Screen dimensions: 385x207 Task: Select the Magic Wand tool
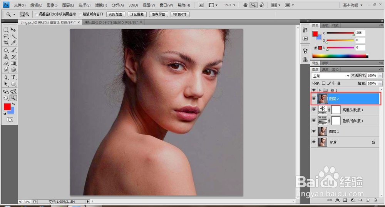tap(13, 36)
